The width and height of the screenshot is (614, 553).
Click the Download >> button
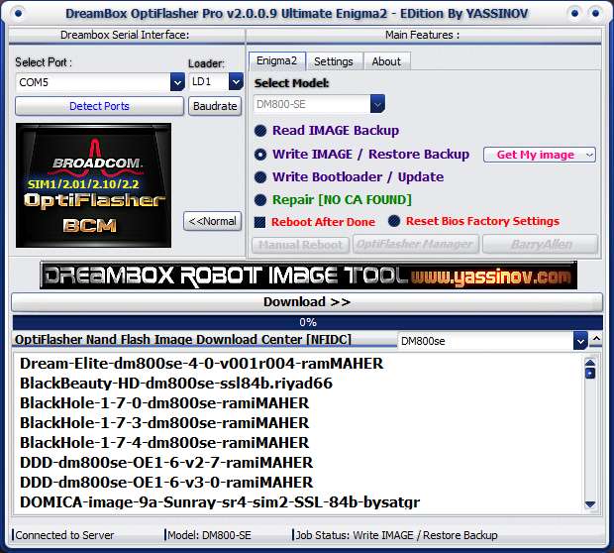307,302
